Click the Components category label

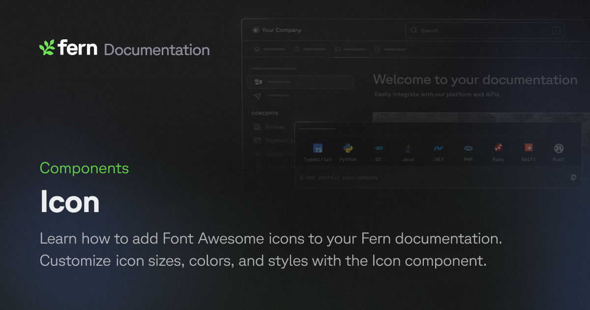(x=84, y=168)
